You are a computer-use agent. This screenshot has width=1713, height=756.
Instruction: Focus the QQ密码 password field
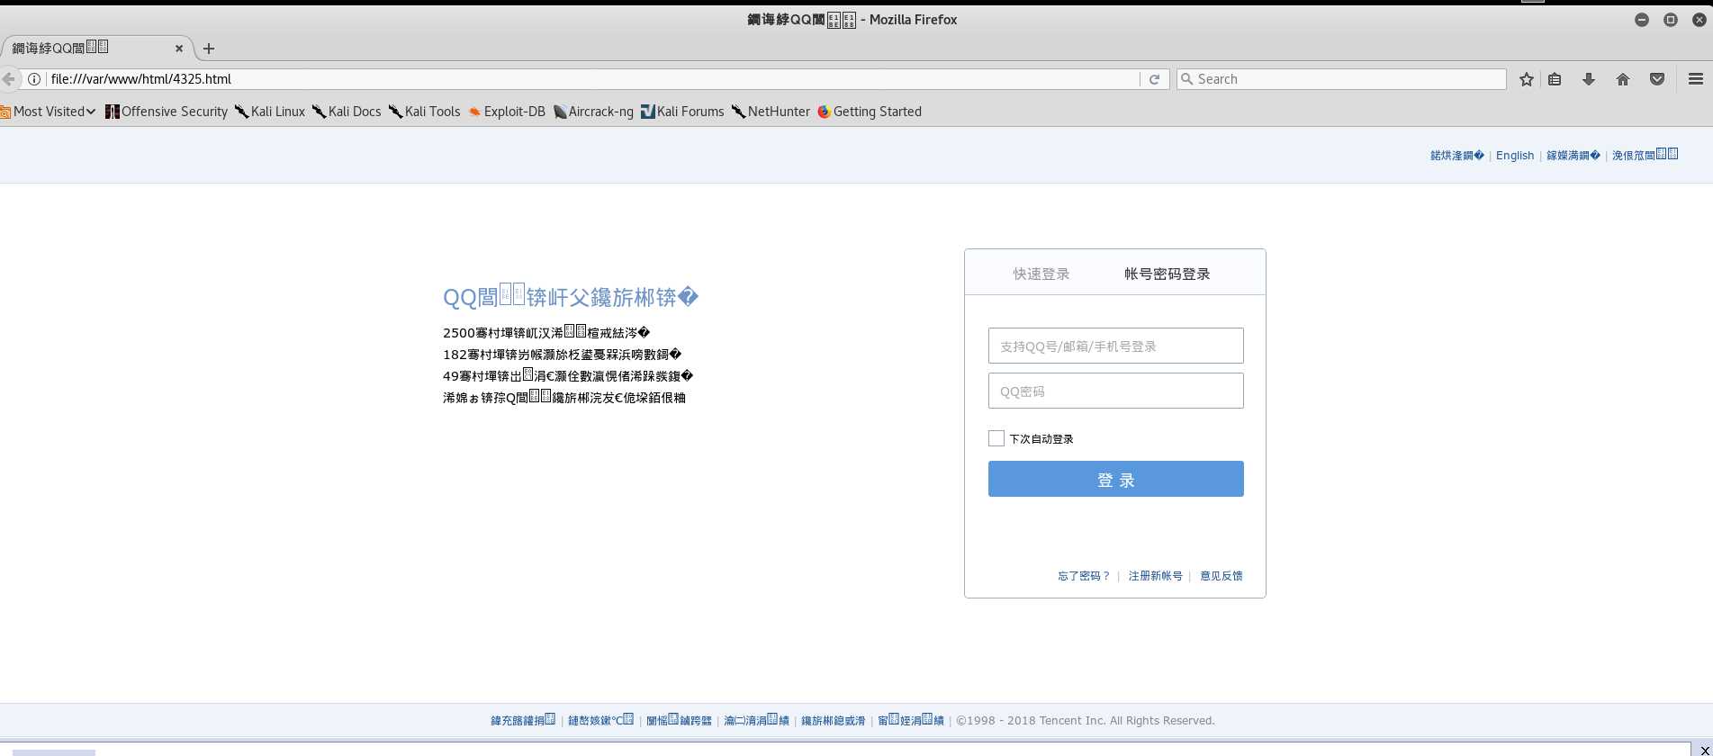[1116, 391]
